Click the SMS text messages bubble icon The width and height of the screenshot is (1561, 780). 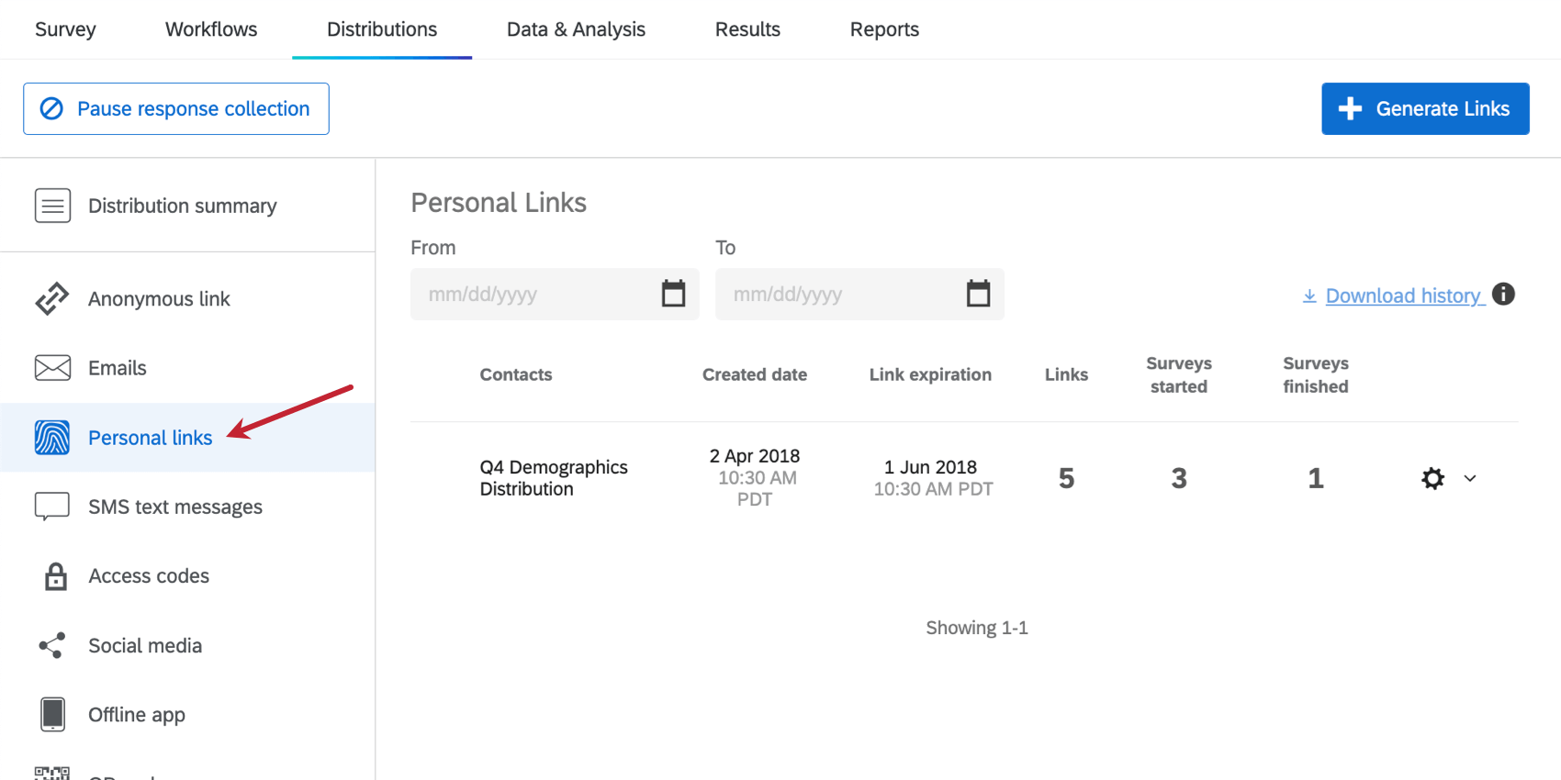52,507
